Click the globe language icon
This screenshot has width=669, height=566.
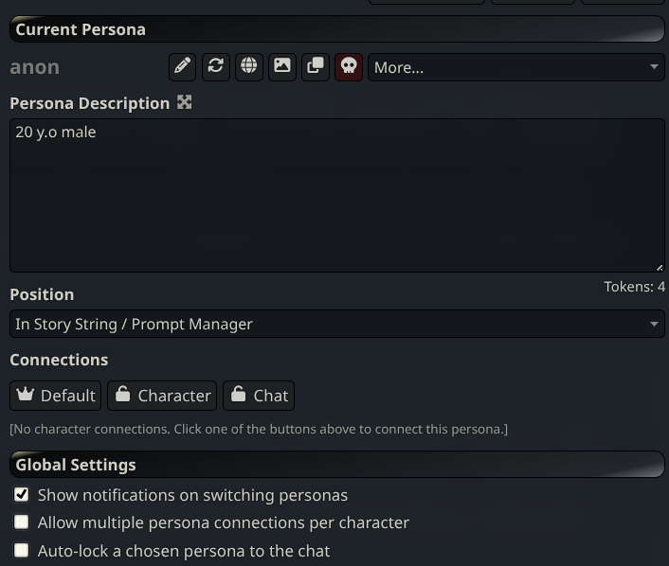(x=249, y=66)
